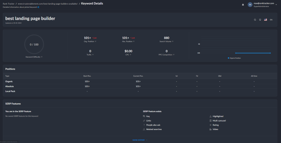Viewport: 281px width, 143px height.
Task: Expand the account menu chevron
Action: [x=276, y=5]
